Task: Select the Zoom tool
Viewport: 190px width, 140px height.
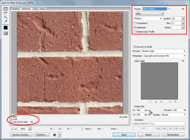Action: tap(6, 17)
